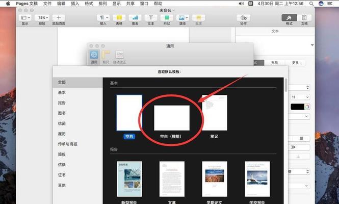The height and width of the screenshot is (204, 339).
Task: Open Pages 文稿 application menu
Action: click(x=27, y=4)
